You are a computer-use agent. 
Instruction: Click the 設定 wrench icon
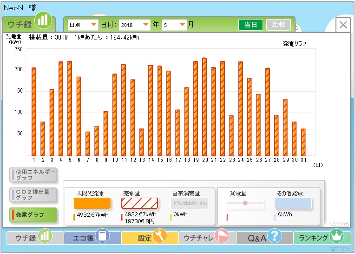[160, 236]
